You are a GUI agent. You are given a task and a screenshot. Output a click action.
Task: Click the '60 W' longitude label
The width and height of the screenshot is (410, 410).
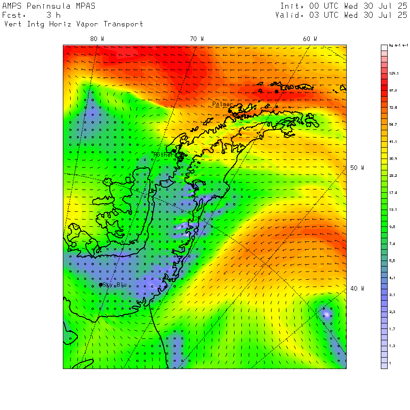tap(310, 39)
